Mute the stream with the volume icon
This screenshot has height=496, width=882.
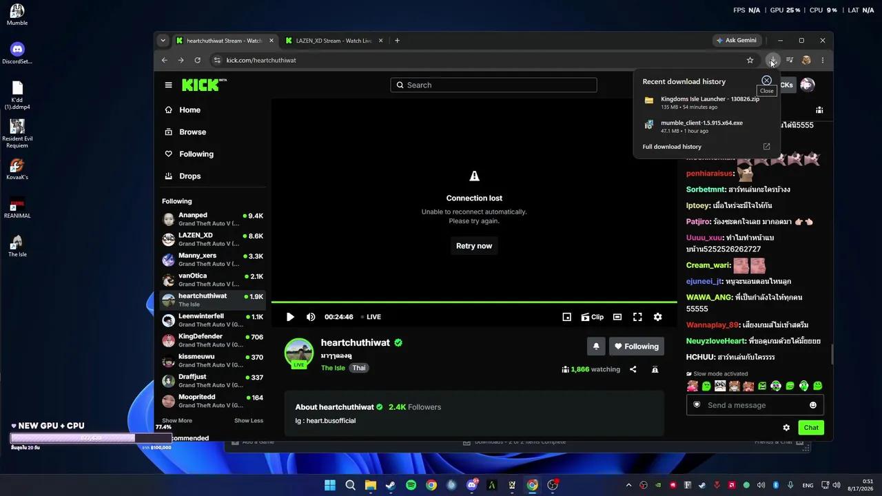pos(311,317)
